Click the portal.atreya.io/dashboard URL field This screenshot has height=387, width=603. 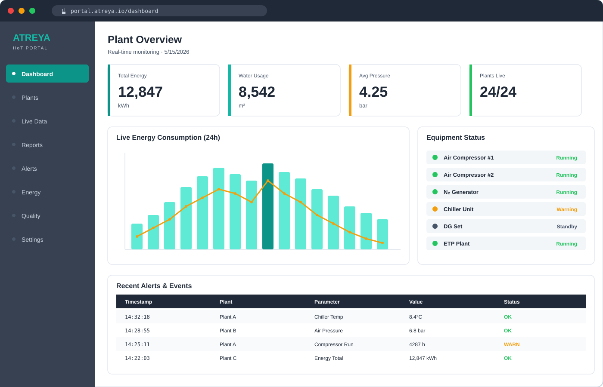point(159,11)
